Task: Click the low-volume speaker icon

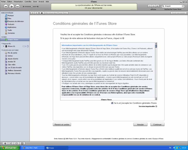Action: pyautogui.click(x=24, y=7)
